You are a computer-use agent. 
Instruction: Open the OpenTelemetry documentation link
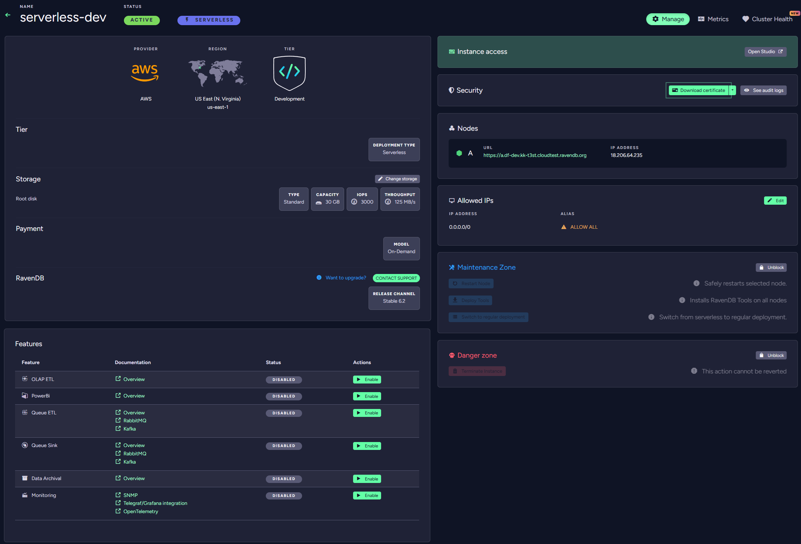(137, 511)
